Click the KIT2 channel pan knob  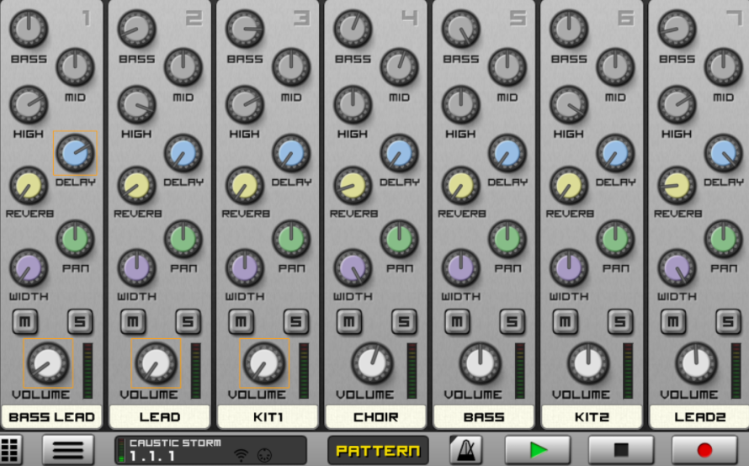(x=615, y=239)
